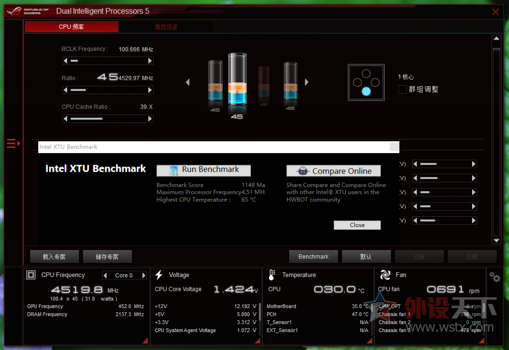Click the "1 核心" label
The width and height of the screenshot is (509, 350).
click(x=406, y=77)
